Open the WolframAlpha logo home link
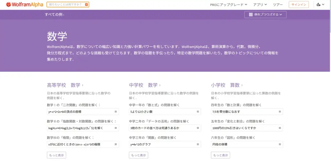This screenshot has width=331, height=168. [25, 5]
